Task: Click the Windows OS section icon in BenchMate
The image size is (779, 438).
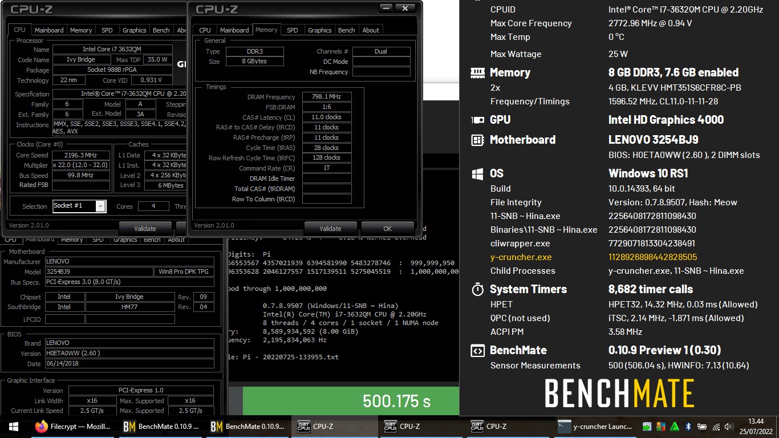Action: point(477,173)
